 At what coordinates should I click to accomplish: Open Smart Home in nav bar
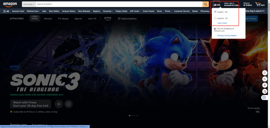[148, 11]
